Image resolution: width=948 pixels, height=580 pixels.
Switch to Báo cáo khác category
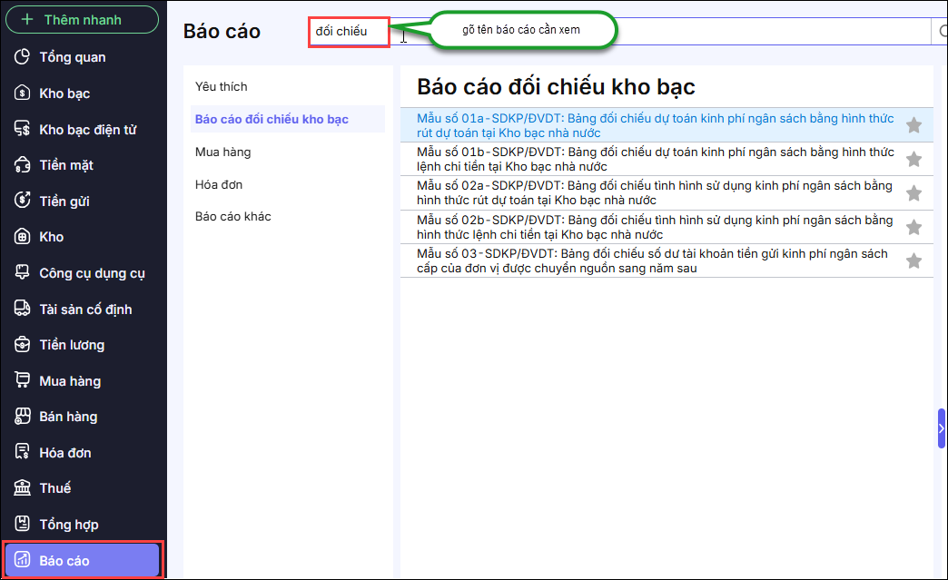point(232,217)
